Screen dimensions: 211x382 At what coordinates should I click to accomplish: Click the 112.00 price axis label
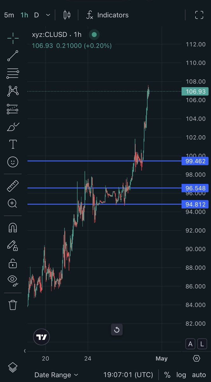pyautogui.click(x=195, y=44)
